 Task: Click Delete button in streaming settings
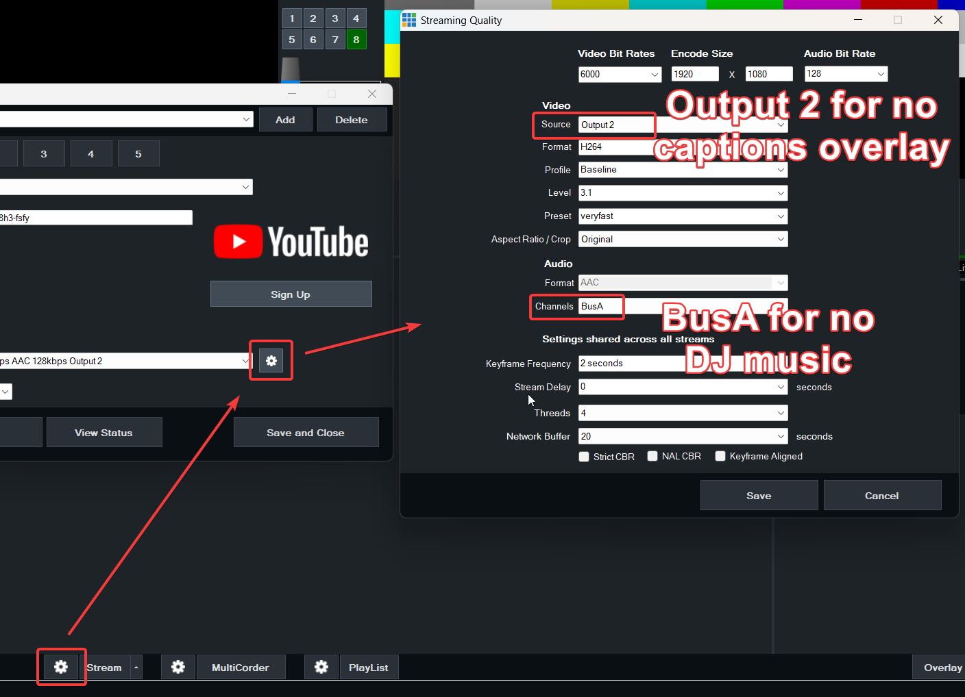(x=352, y=120)
